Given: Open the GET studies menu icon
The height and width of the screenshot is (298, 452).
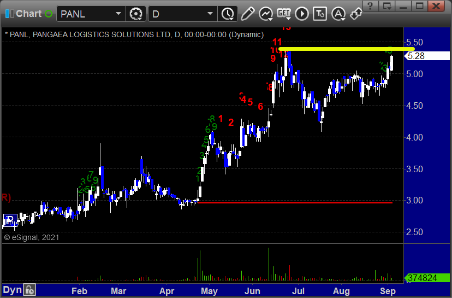Looking at the screenshot, I should click(x=284, y=14).
